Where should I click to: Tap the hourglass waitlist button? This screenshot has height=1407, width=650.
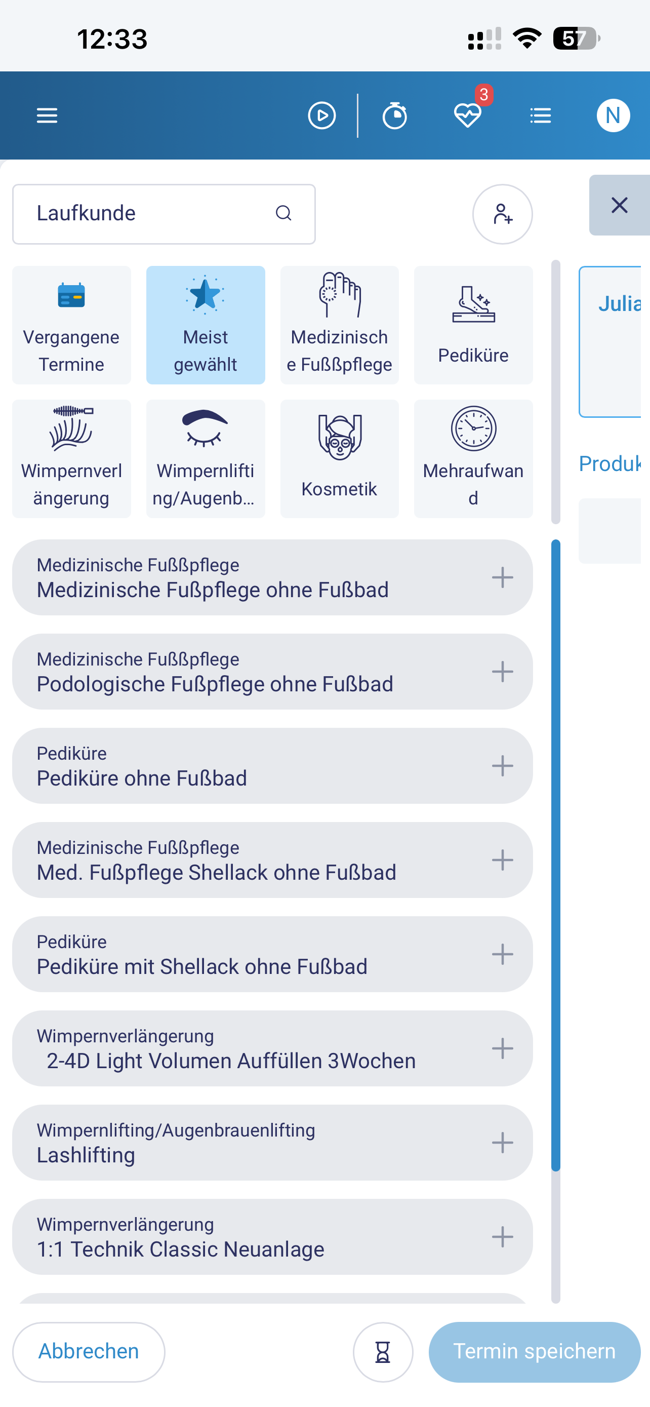[x=383, y=1351]
